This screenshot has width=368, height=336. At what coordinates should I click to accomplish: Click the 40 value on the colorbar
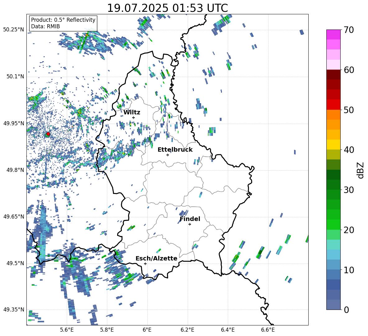point(349,150)
